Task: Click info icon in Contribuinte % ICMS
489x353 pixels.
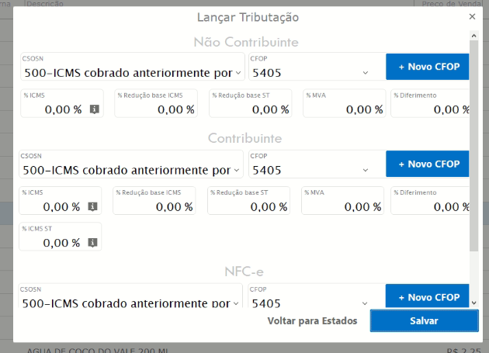Action: (x=92, y=206)
